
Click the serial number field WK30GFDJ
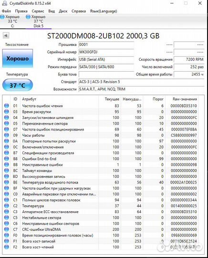click(106, 52)
